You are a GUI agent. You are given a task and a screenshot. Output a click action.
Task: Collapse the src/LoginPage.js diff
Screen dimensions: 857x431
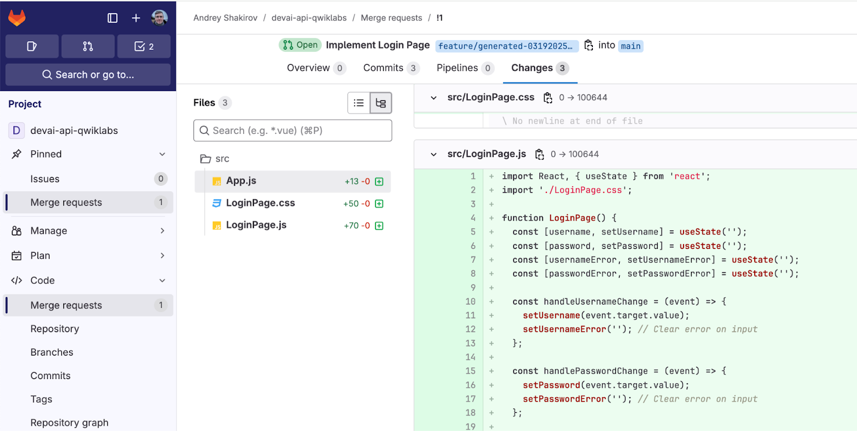(x=434, y=154)
